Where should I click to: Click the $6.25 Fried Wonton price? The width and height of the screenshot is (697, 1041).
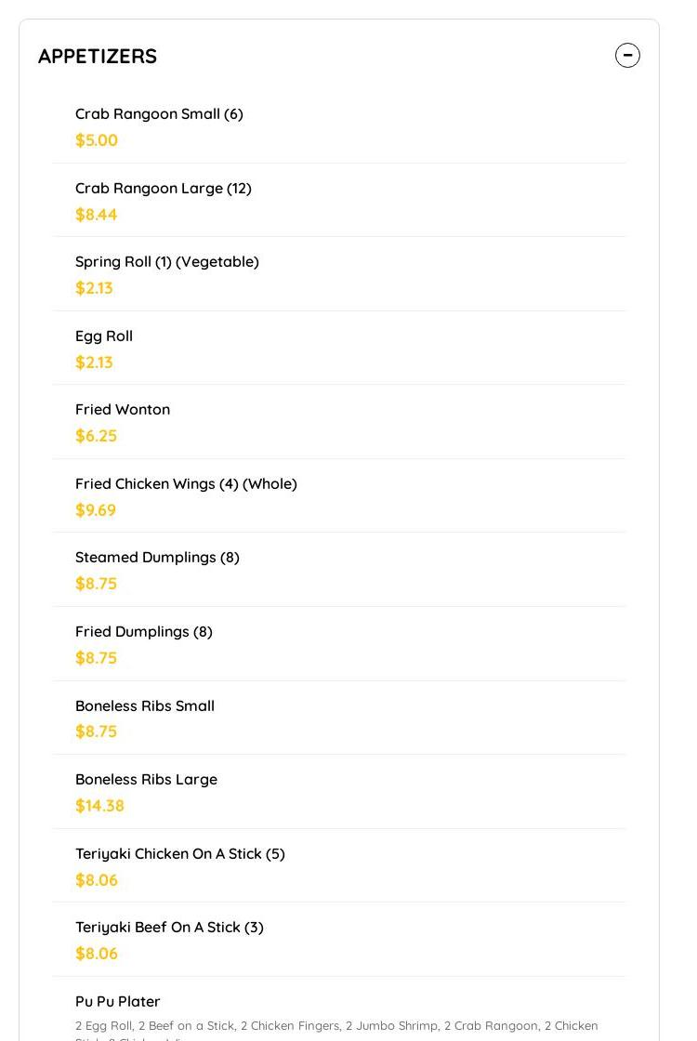point(97,436)
